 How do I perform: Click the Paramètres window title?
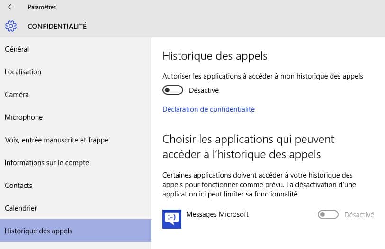[42, 7]
